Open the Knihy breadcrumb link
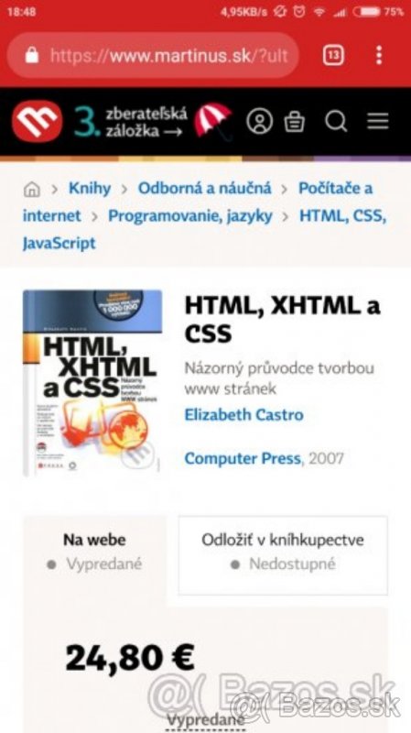The height and width of the screenshot is (733, 411). click(90, 189)
